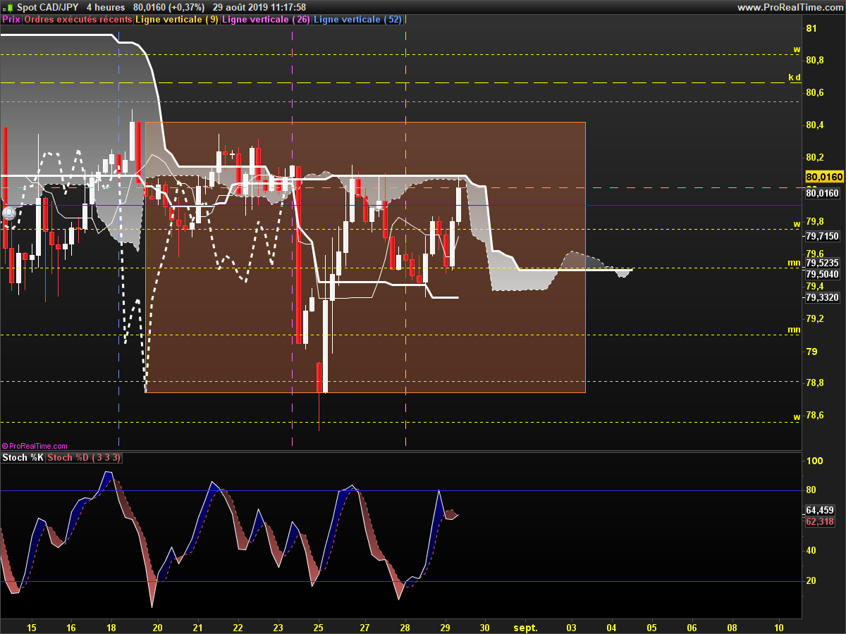Open the www.ProRealTime.com link
846x634 pixels.
click(790, 7)
